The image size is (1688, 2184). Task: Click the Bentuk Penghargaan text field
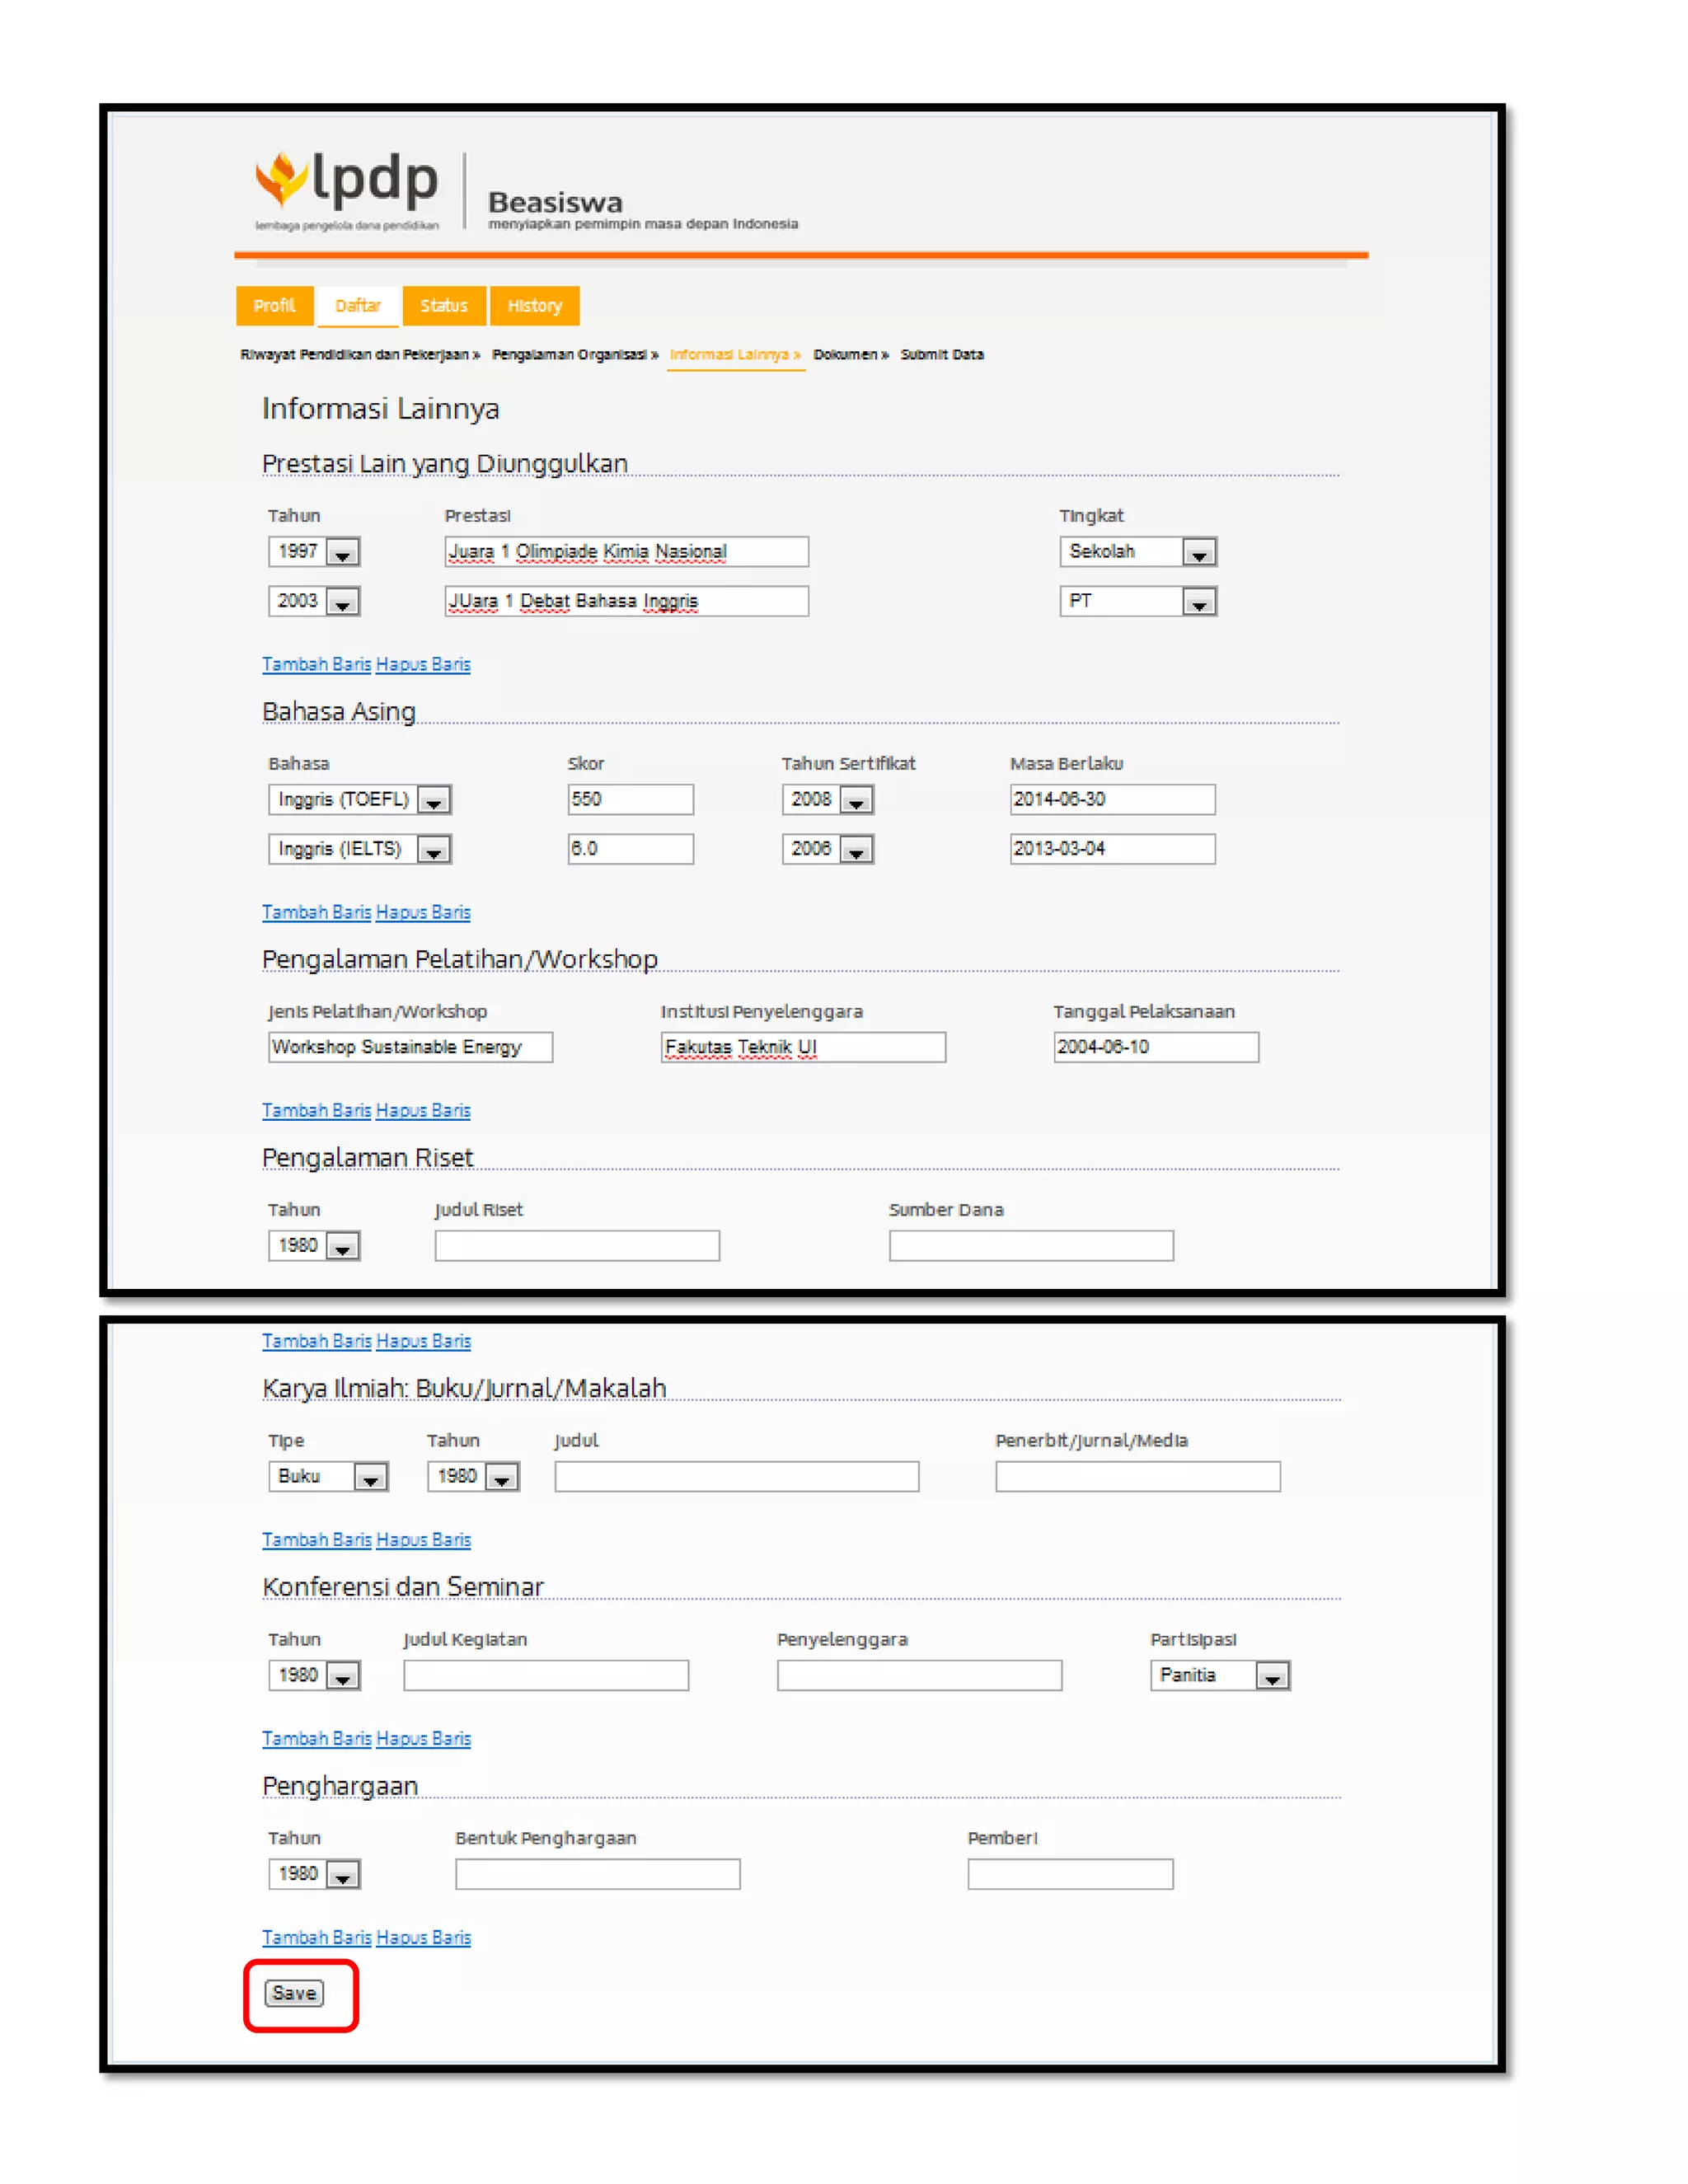point(597,1875)
